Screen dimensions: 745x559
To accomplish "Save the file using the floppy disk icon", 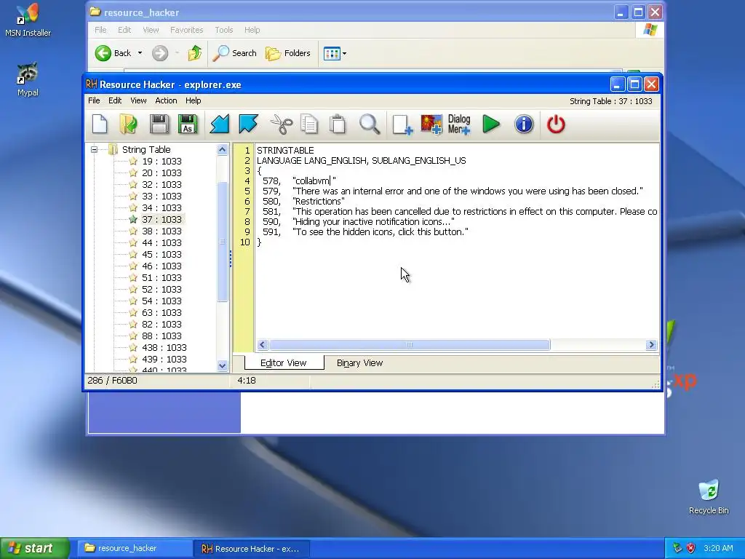I will point(159,124).
